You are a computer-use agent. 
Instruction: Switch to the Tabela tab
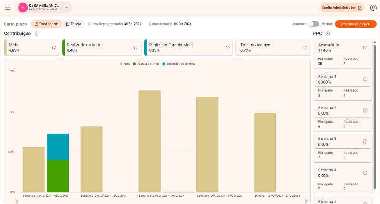click(x=73, y=24)
